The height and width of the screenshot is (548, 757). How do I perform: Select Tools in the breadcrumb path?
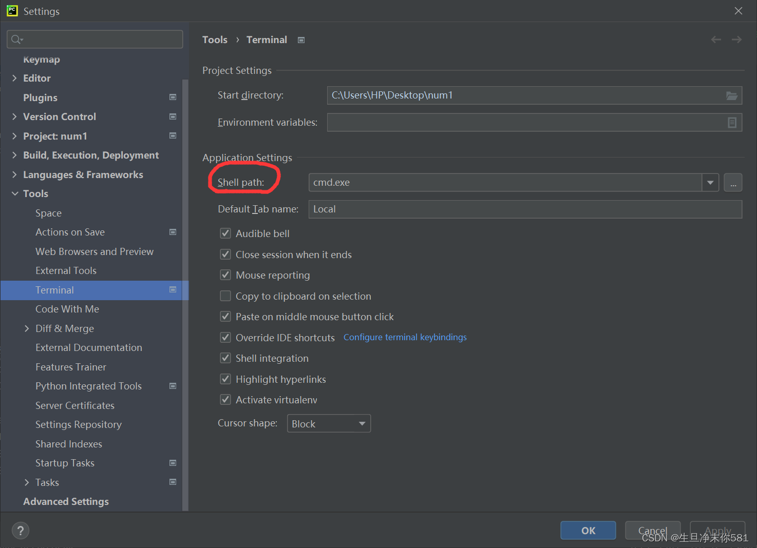tap(215, 40)
